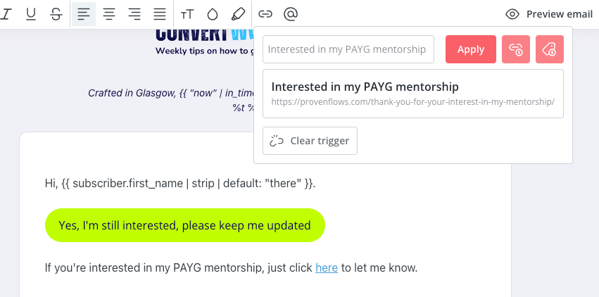This screenshot has width=599, height=297.
Task: Select the highlighter marker tool
Action: click(x=238, y=15)
